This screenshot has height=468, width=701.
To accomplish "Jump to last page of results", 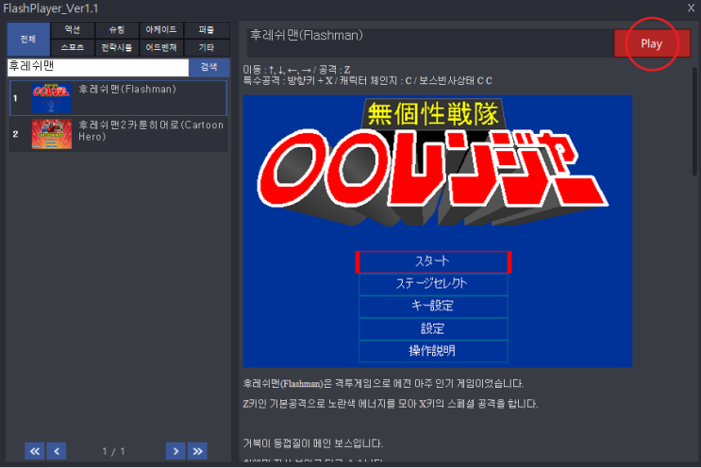I will (197, 451).
